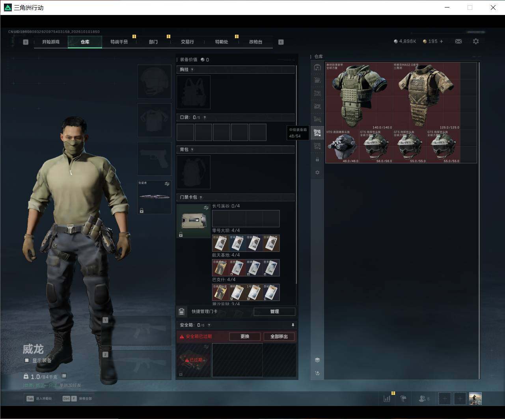505x419 pixels.
Task: Open the weight details list icon
Action: [x=64, y=376]
